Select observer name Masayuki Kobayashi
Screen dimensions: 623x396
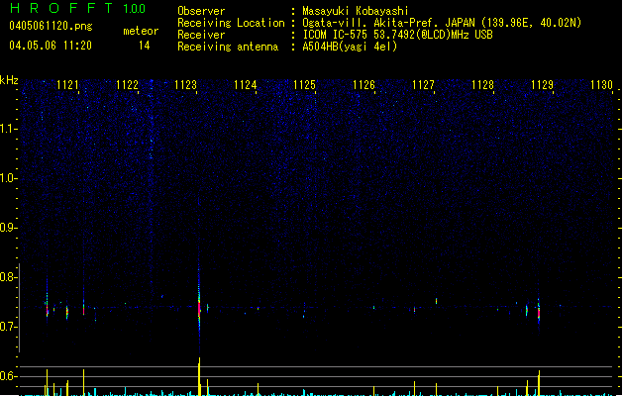click(356, 11)
